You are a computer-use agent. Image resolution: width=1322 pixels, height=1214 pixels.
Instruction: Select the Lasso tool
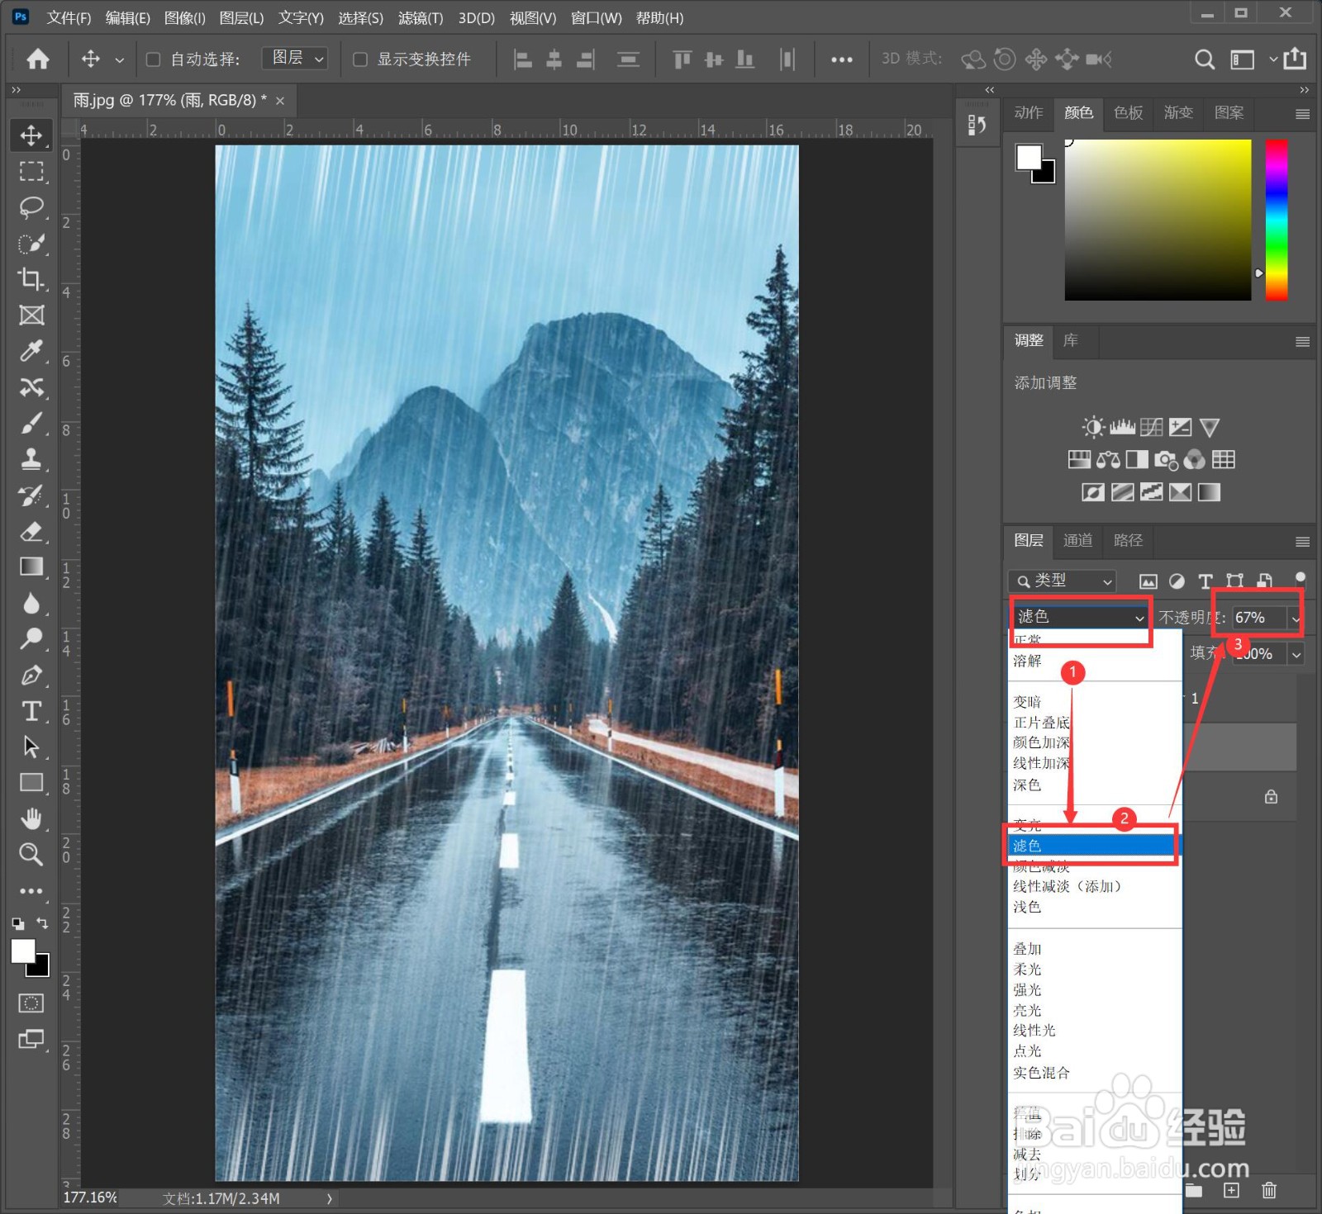[31, 206]
